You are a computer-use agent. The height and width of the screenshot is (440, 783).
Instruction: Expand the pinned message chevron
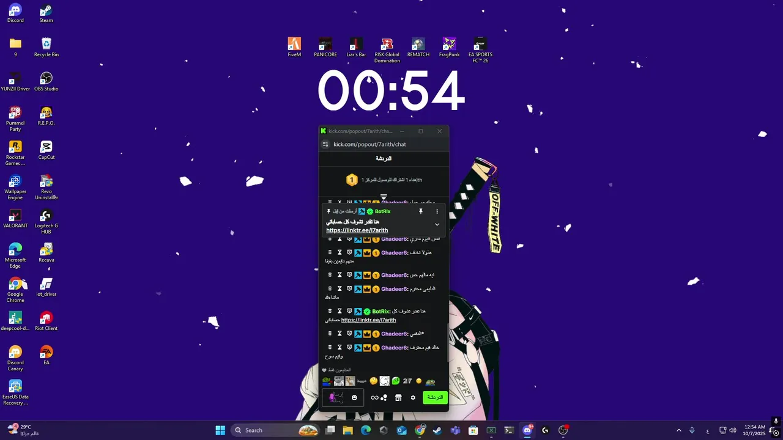[437, 224]
